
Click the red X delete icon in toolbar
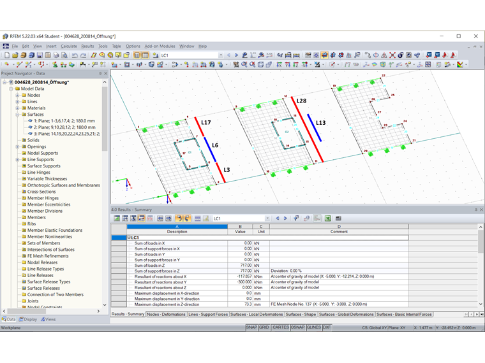[x=392, y=55]
